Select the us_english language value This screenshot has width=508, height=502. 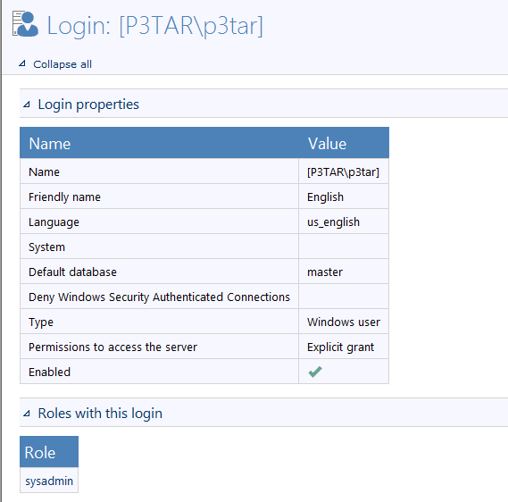(x=333, y=222)
